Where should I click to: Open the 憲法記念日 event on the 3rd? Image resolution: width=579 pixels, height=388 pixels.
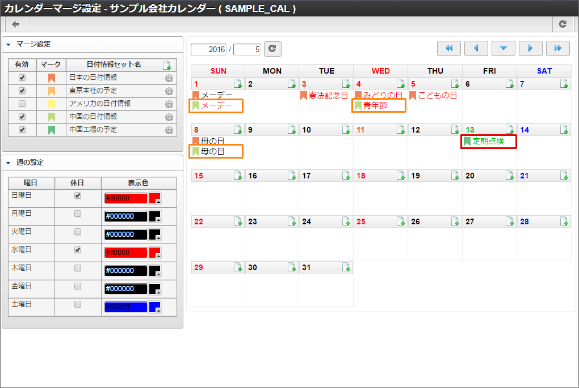328,95
